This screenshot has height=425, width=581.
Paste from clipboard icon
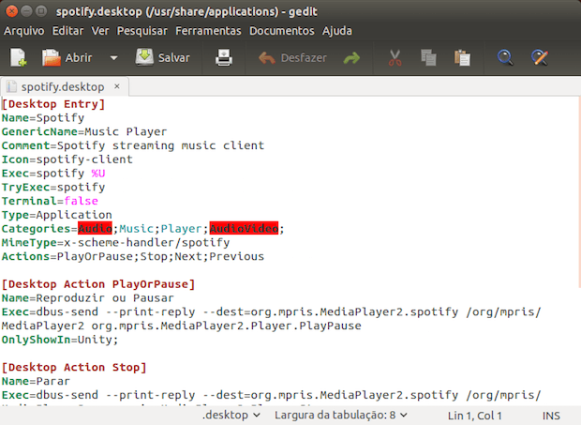pos(462,57)
